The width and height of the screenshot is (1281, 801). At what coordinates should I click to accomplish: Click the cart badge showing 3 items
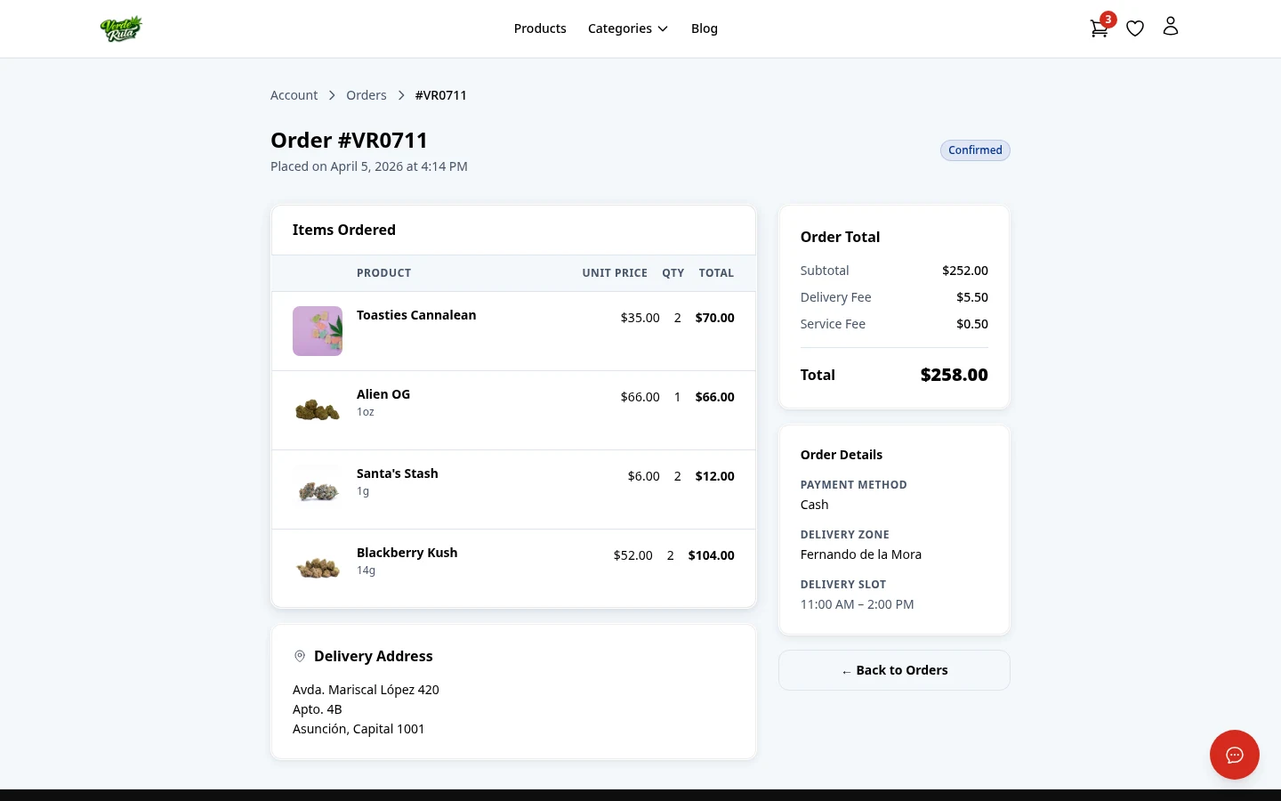(1108, 19)
